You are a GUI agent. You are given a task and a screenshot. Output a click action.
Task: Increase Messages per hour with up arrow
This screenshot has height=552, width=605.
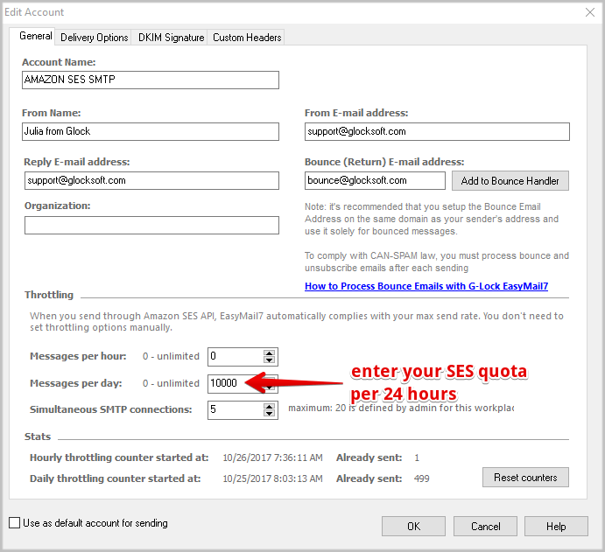pyautogui.click(x=269, y=353)
